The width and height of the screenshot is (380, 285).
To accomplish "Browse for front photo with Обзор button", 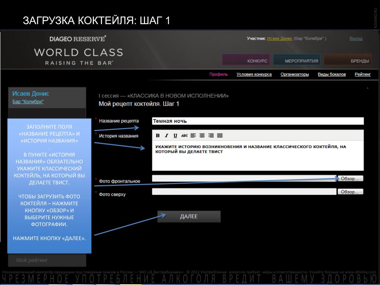I will click(350, 178).
